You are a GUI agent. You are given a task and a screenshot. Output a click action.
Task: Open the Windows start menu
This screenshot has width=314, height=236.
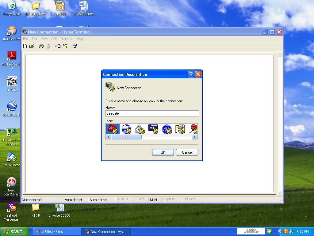14,231
